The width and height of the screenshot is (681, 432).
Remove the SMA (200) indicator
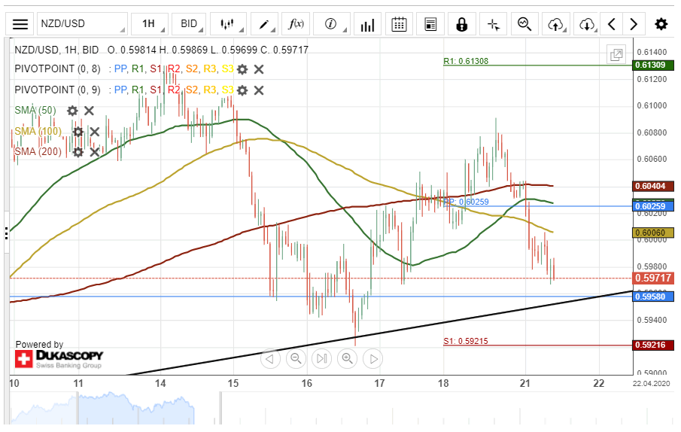point(94,152)
